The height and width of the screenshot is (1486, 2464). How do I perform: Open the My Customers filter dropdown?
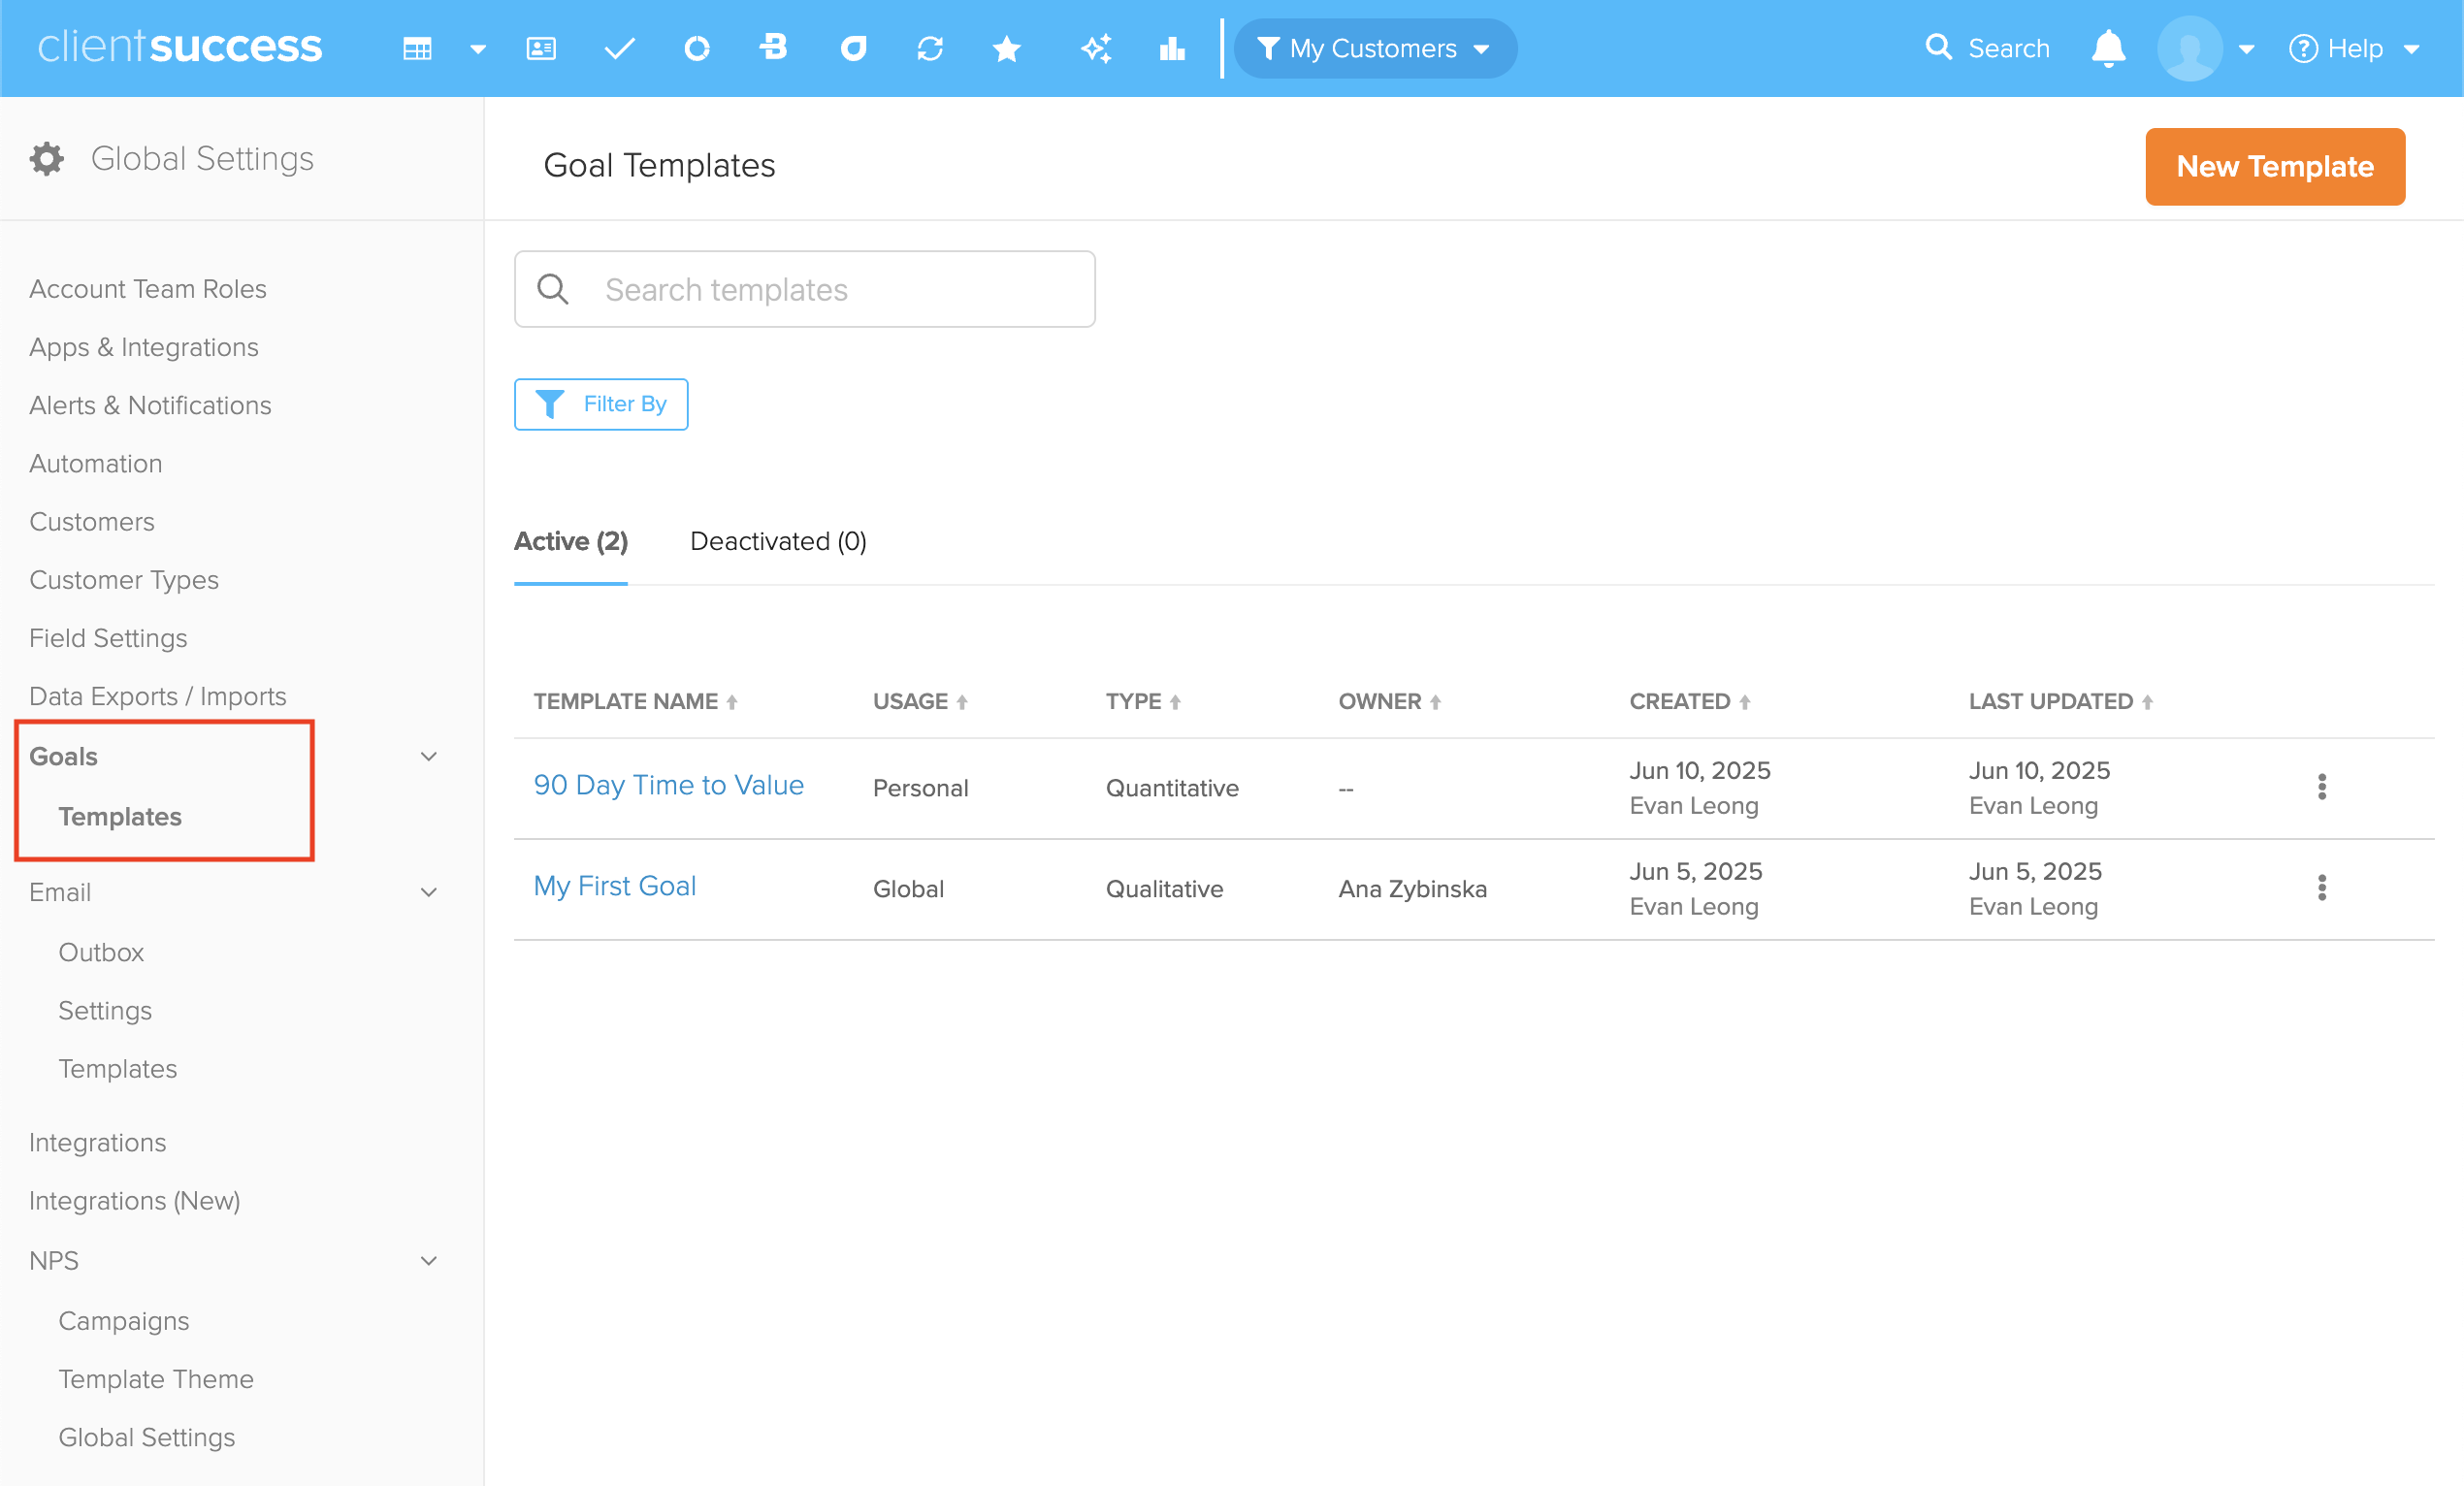pyautogui.click(x=1375, y=48)
